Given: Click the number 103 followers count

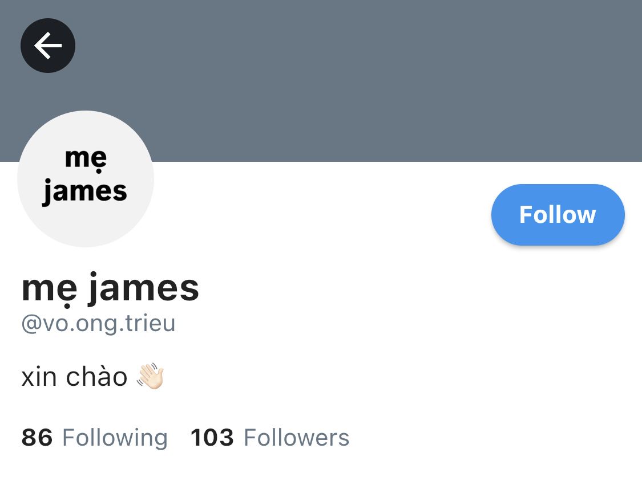Looking at the screenshot, I should (x=212, y=437).
